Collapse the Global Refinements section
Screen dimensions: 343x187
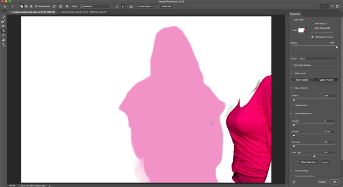tap(291, 113)
